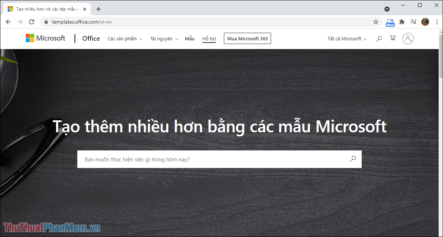Open the Chrome profile avatar
Screen dimensions: 443x237
click(x=425, y=21)
